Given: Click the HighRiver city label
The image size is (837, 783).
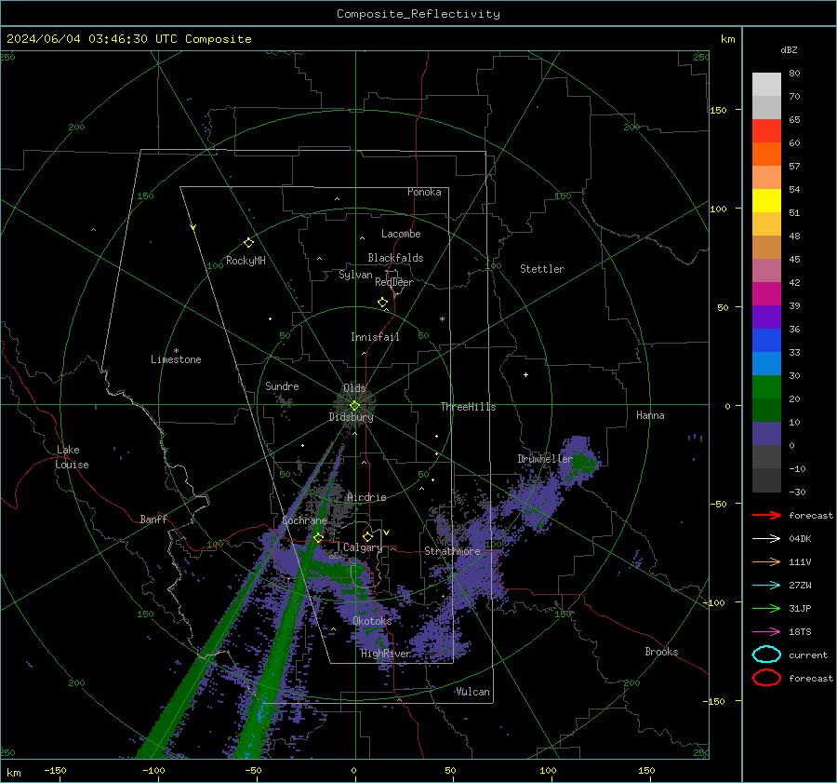Looking at the screenshot, I should [386, 654].
